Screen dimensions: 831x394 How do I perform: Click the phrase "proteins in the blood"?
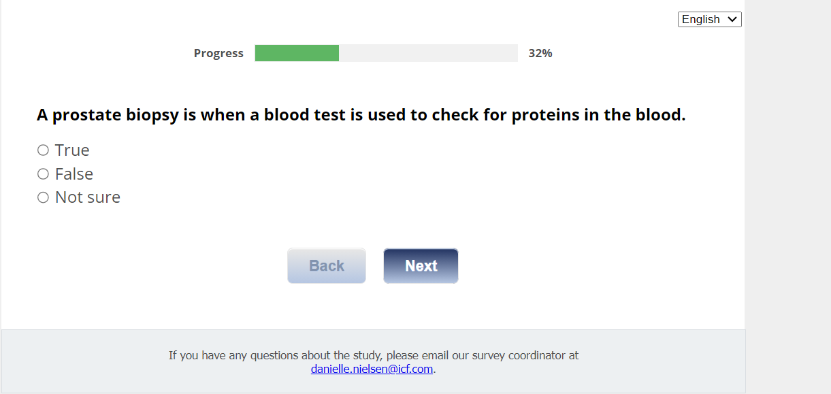tap(598, 116)
